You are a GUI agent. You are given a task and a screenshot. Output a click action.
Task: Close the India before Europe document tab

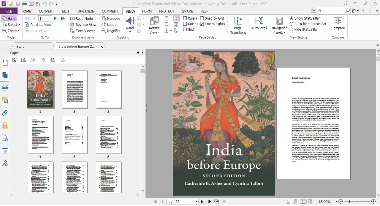102,47
